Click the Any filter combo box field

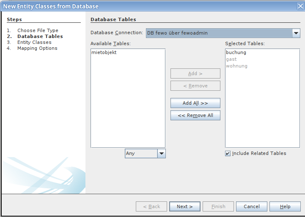(x=141, y=154)
